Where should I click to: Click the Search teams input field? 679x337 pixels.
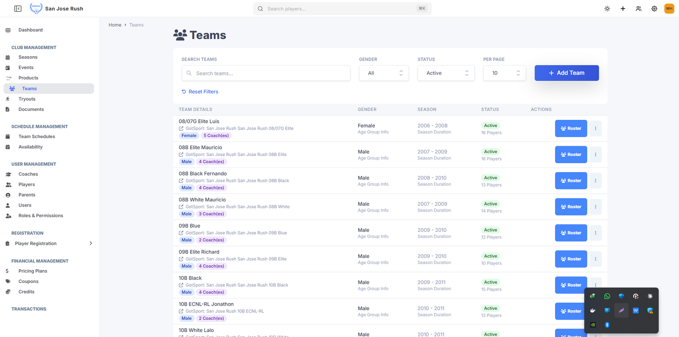(266, 73)
